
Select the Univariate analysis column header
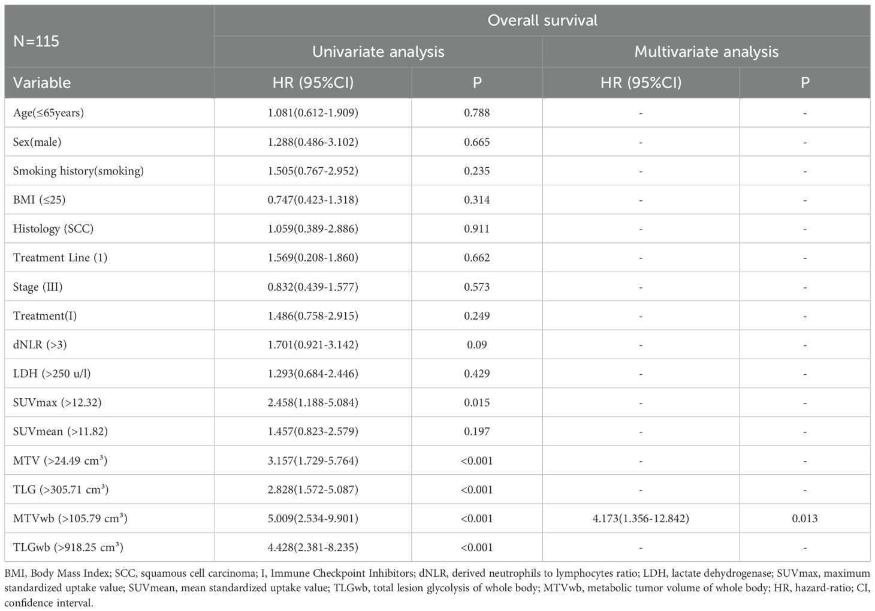pyautogui.click(x=378, y=52)
